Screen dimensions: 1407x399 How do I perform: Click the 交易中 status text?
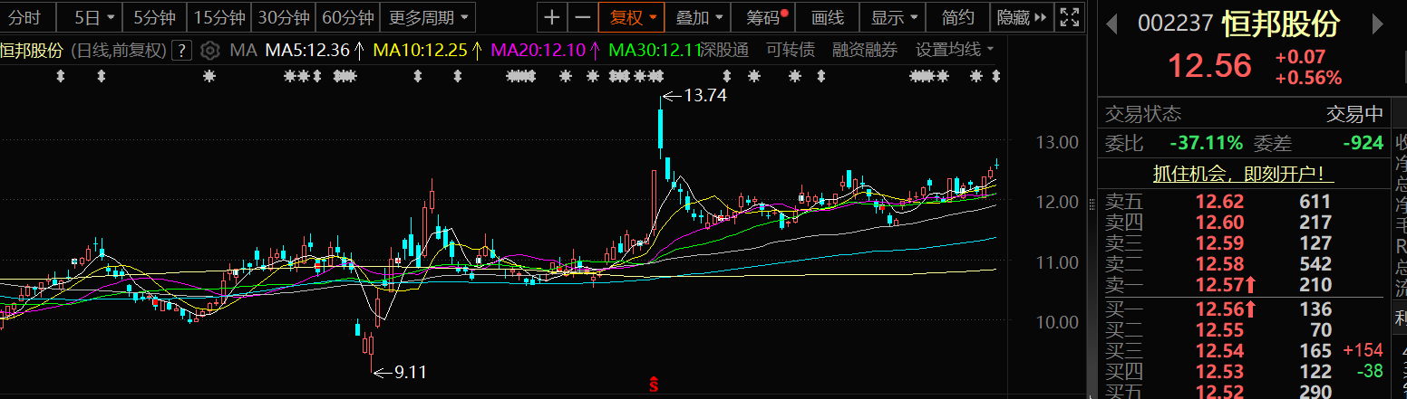coord(1355,114)
